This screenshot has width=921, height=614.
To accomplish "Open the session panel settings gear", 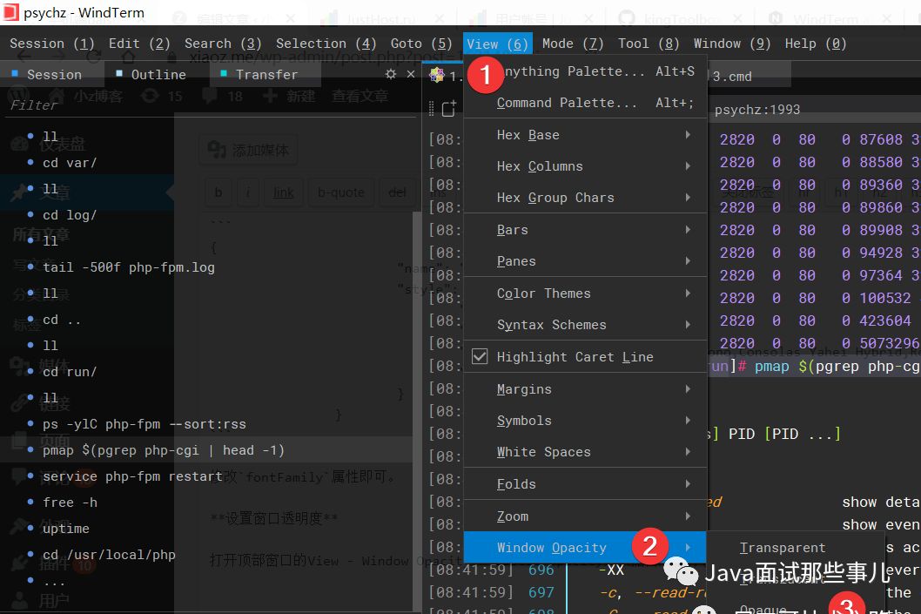I will pos(391,74).
